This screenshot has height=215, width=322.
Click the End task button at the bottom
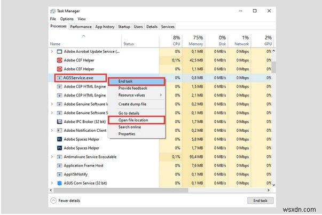(261, 201)
